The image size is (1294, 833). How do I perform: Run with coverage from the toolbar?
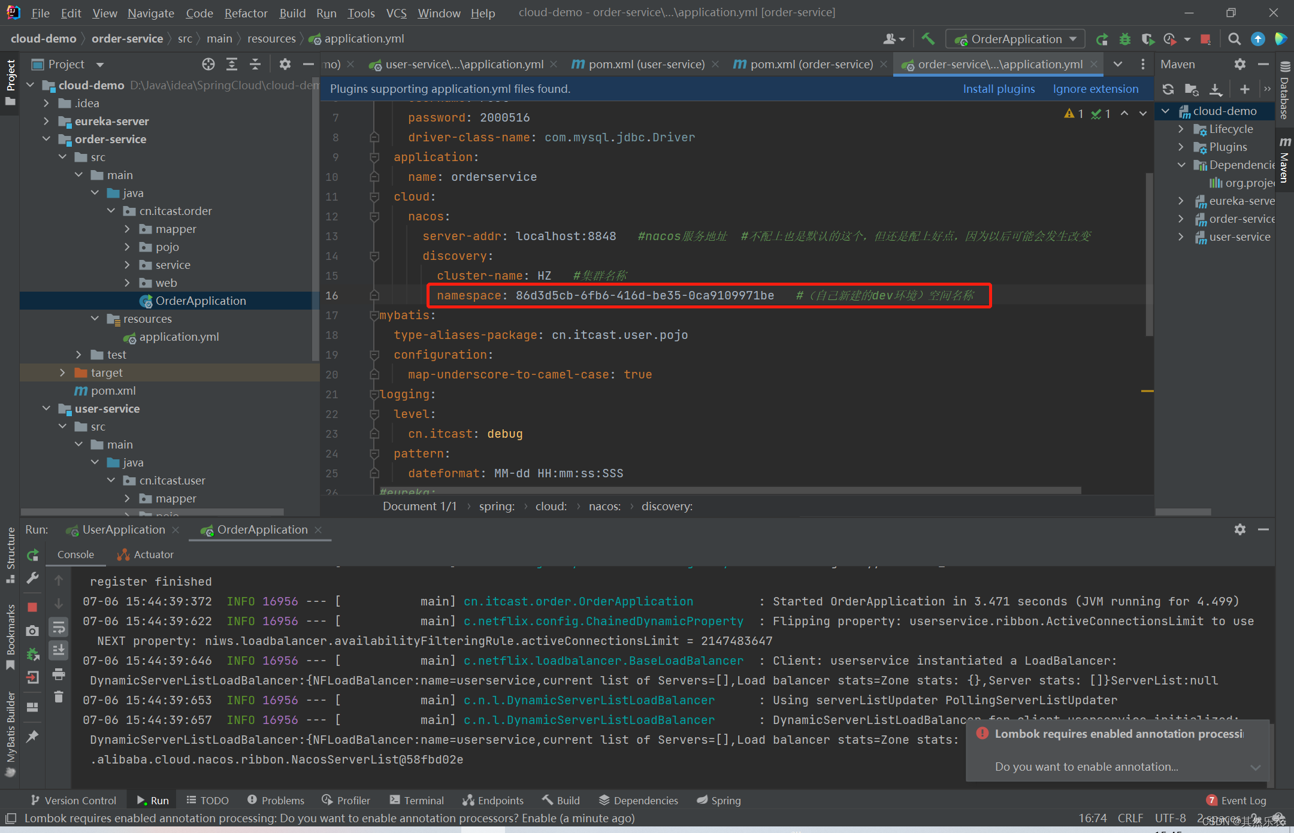pyautogui.click(x=1147, y=39)
